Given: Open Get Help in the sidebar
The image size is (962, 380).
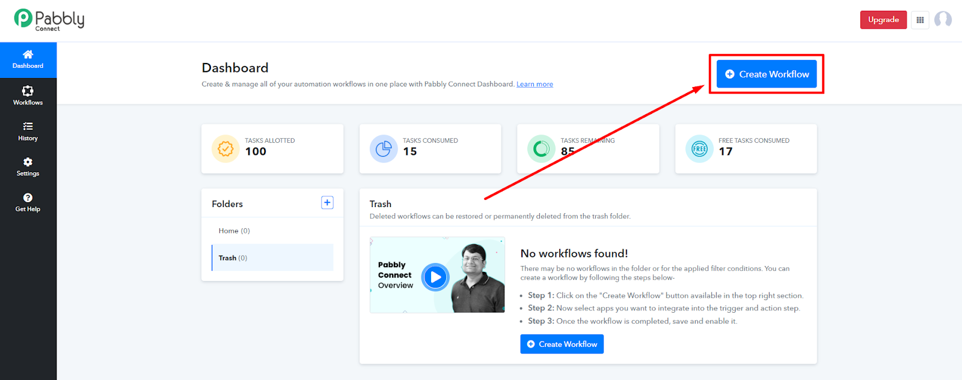Looking at the screenshot, I should pyautogui.click(x=28, y=203).
